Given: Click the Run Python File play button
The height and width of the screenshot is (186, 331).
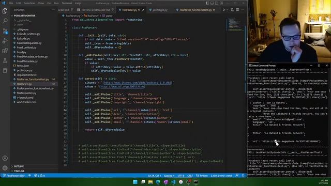Looking at the screenshot, I should coord(224,10).
